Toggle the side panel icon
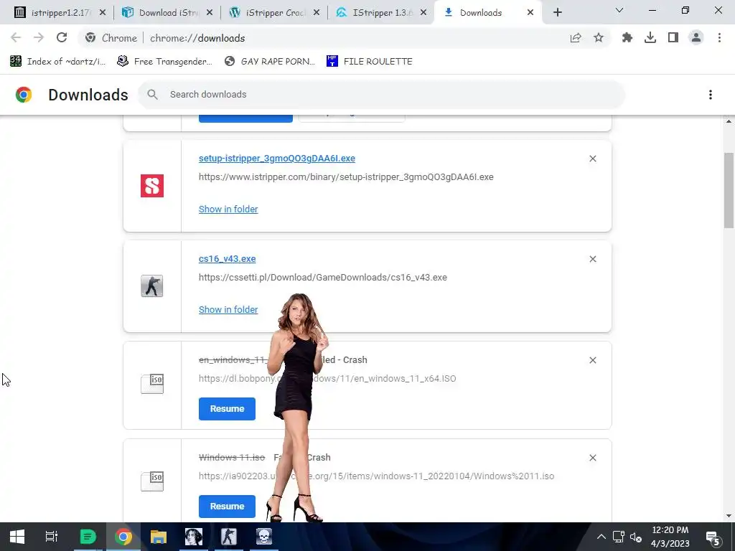Image resolution: width=735 pixels, height=551 pixels. click(x=673, y=37)
